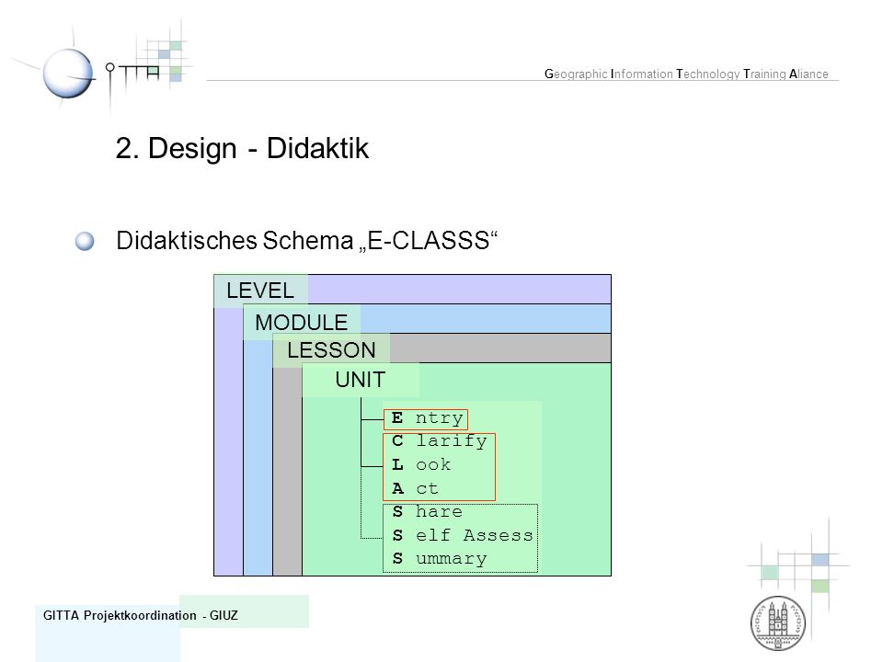This screenshot has height=662, width=883.
Task: Click the university seal emblem
Action: click(x=778, y=623)
